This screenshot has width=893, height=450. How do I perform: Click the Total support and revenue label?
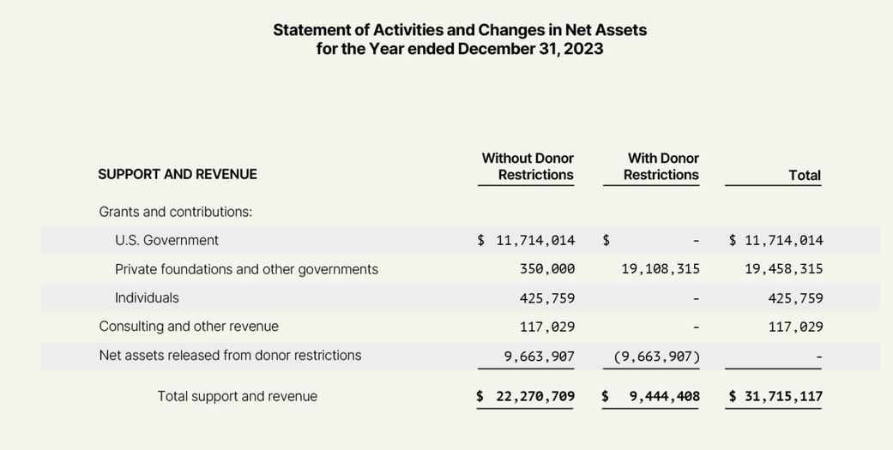point(237,397)
